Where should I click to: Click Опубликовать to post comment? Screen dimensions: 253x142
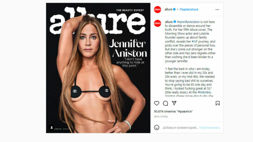coord(209,128)
